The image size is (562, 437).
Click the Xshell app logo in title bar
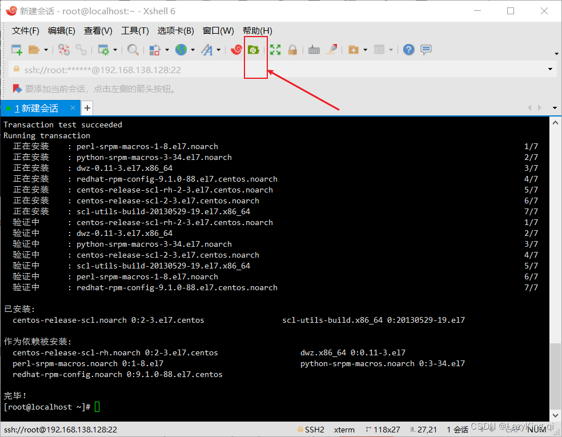tap(11, 11)
